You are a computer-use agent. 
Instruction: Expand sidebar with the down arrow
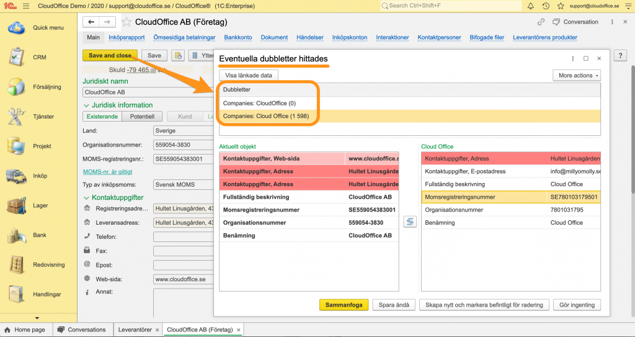point(37,318)
